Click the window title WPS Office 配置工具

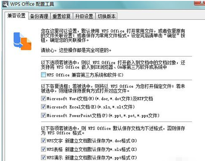[32, 4]
